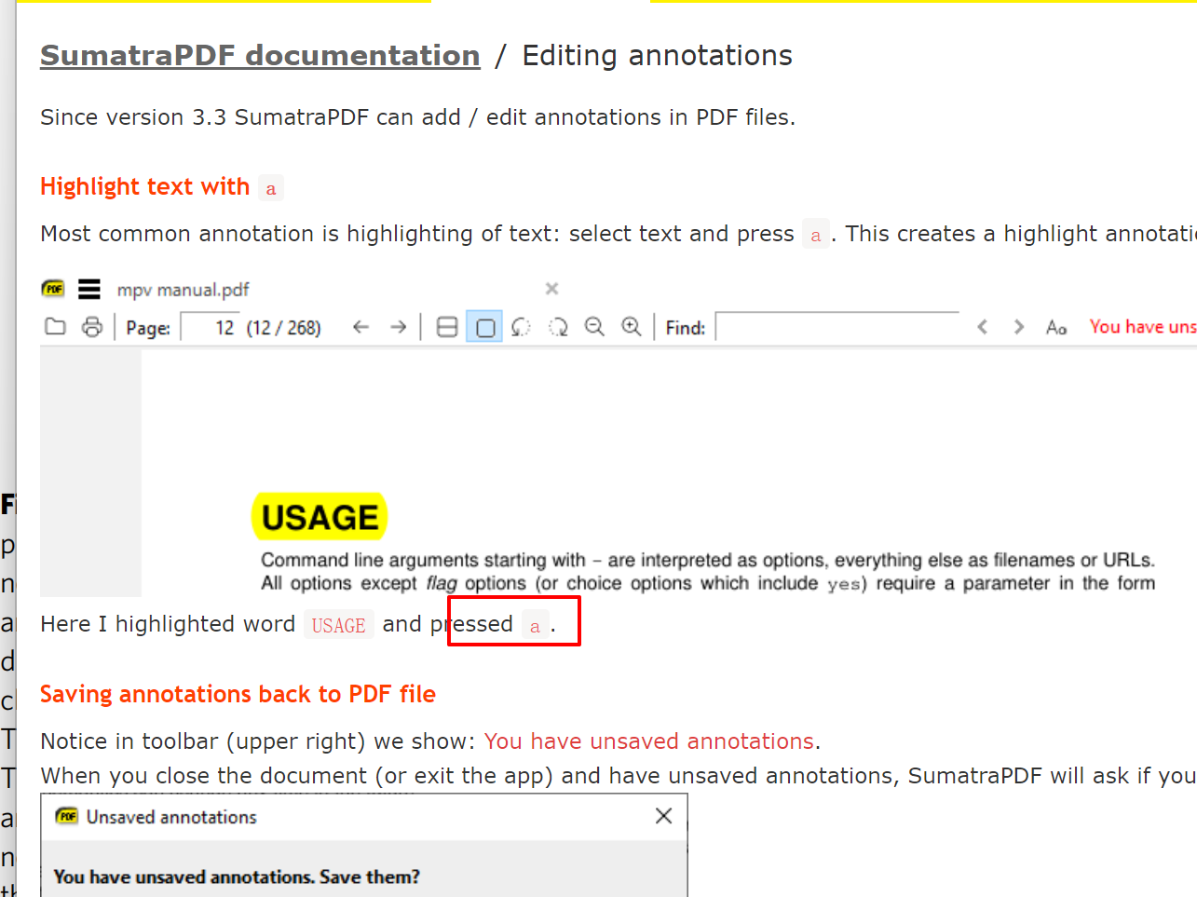Image resolution: width=1197 pixels, height=897 pixels.
Task: Click the Find text input field
Action: (837, 327)
